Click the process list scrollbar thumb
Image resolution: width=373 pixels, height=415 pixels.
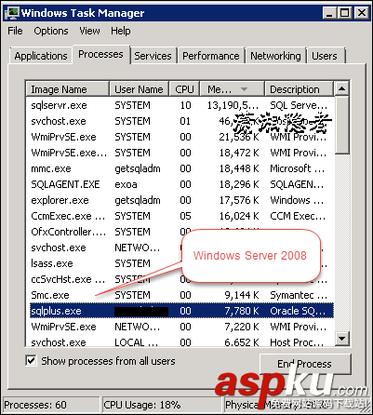(342, 125)
